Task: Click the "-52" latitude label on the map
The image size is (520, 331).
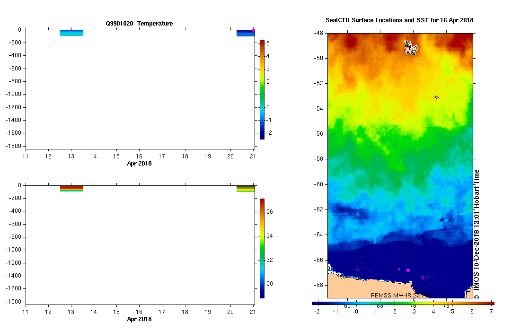Action: [x=318, y=83]
